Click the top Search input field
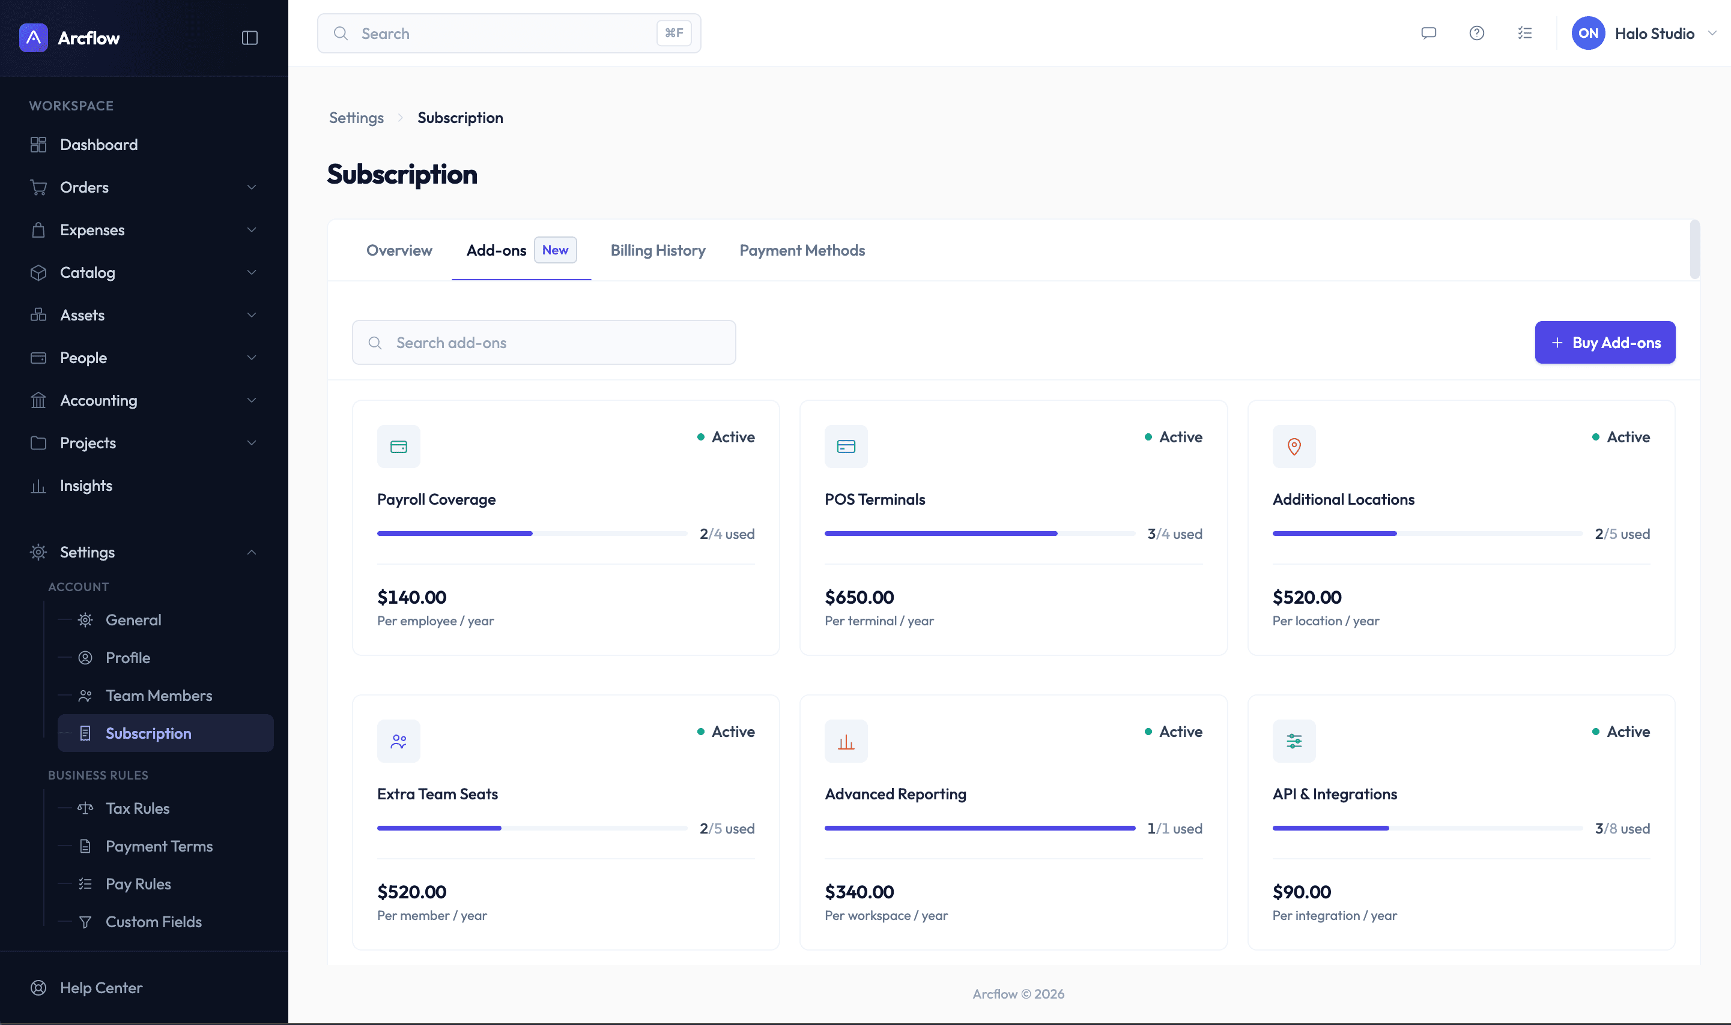 509,33
